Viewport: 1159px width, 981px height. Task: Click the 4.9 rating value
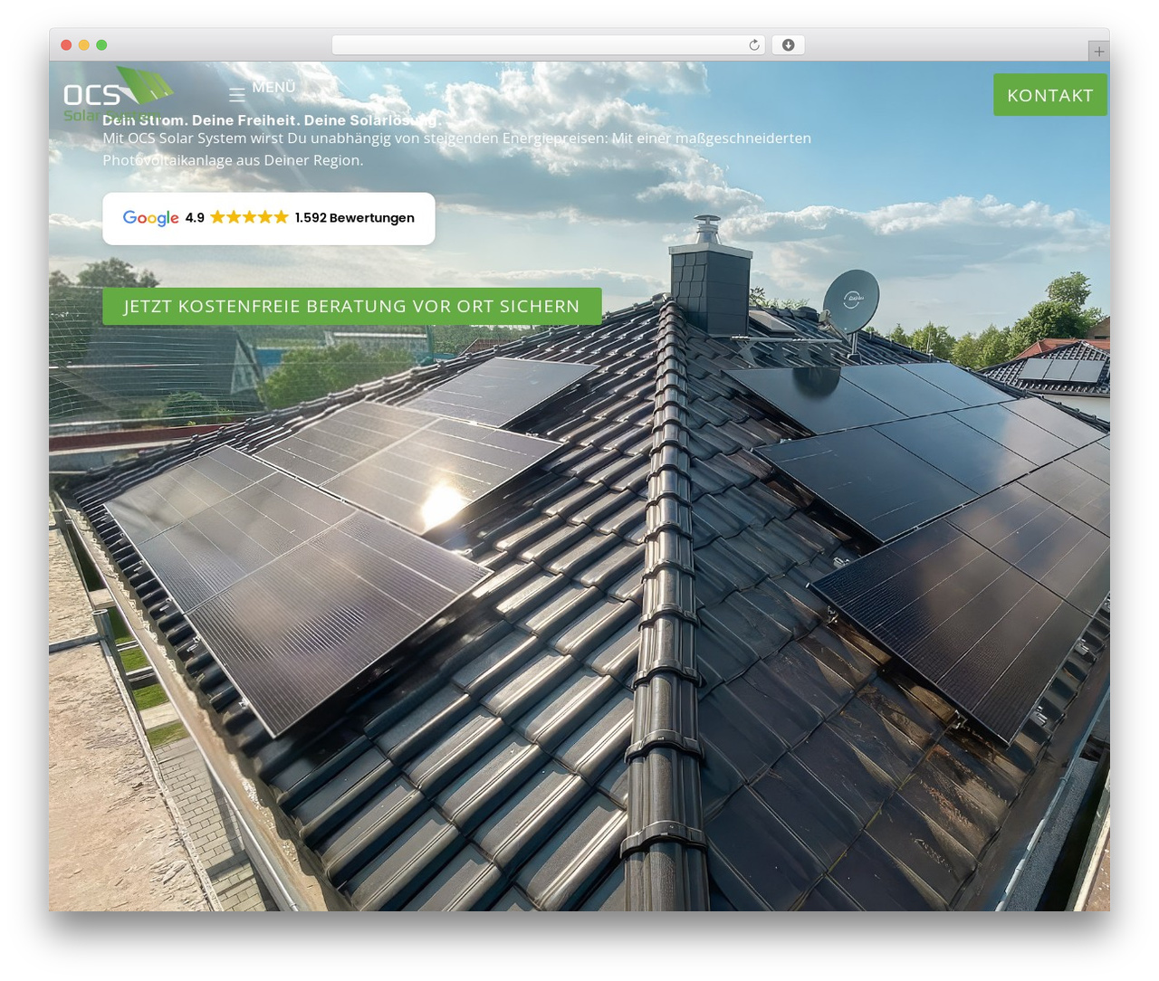click(x=195, y=218)
